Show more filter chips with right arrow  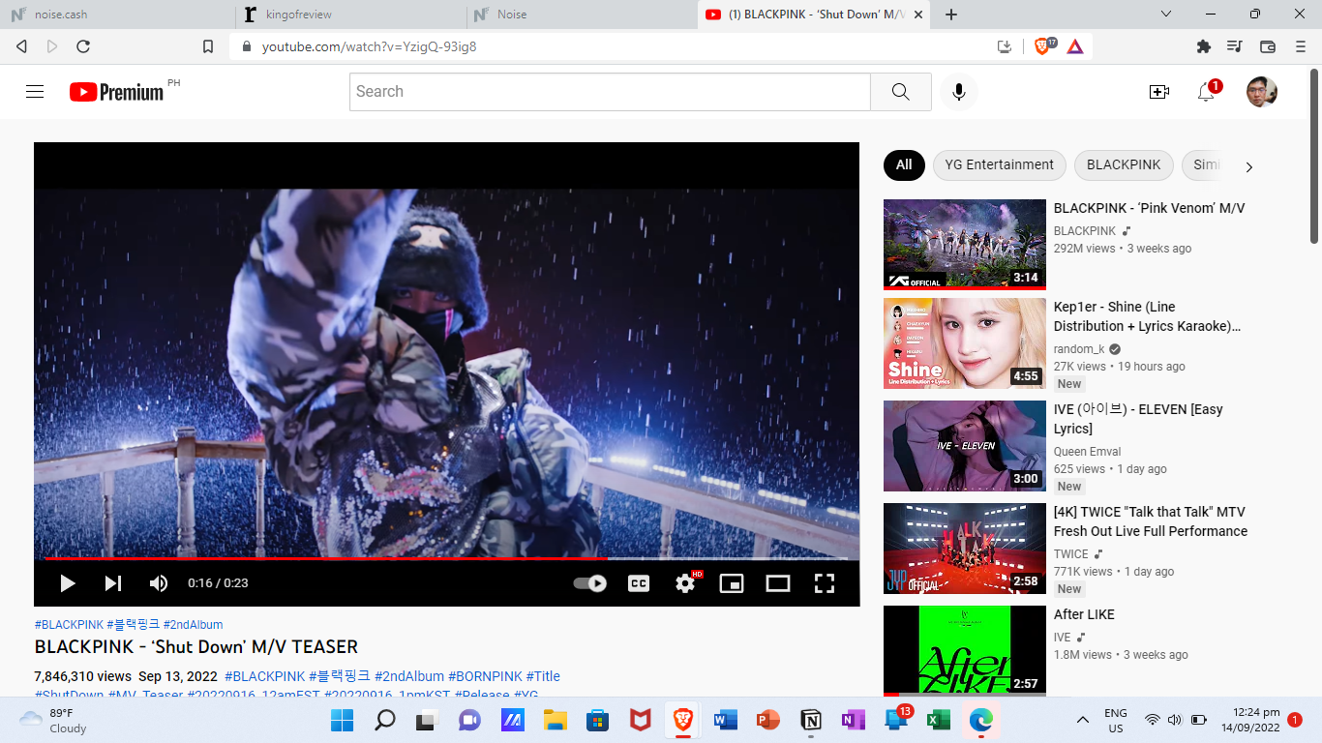[1248, 166]
